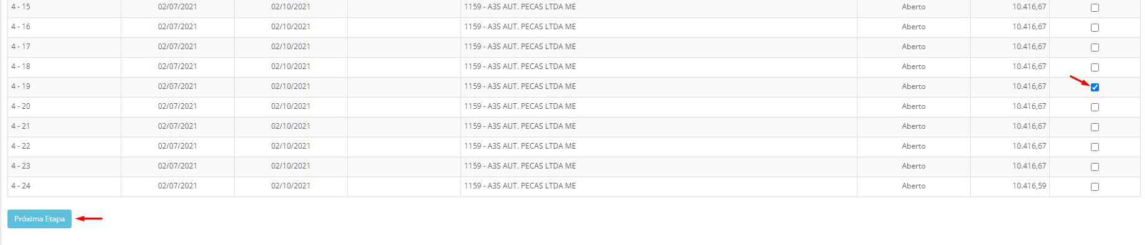Click supplier name in row 4 - 15

[520, 7]
